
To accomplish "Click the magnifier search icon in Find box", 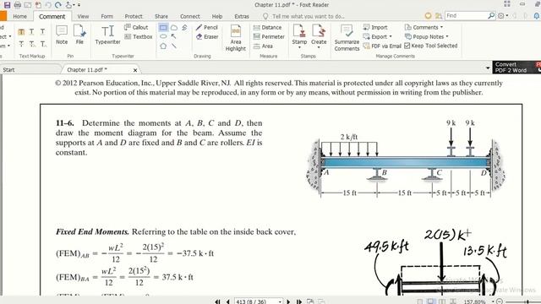I will pos(491,16).
